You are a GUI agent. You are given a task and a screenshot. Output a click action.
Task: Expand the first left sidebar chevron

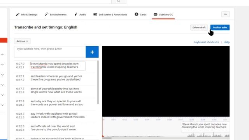coord(2,54)
